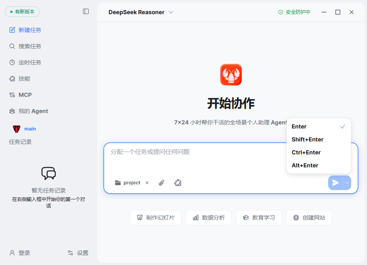This screenshot has width=367, height=265.
Task: Click the project folder chip
Action: pyautogui.click(x=128, y=183)
